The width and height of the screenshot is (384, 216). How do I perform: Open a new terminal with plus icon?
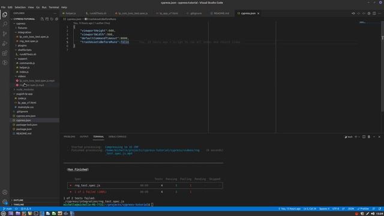click(356, 137)
